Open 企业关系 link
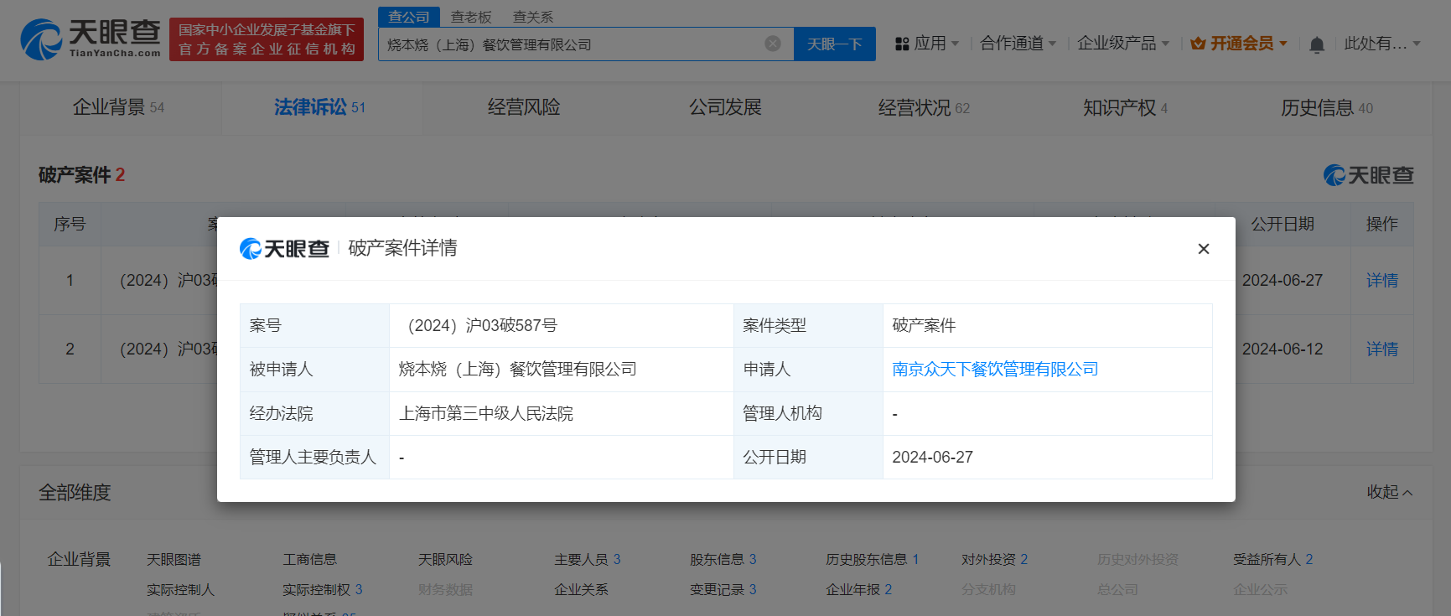Screen dimensions: 1451x616 point(581,589)
